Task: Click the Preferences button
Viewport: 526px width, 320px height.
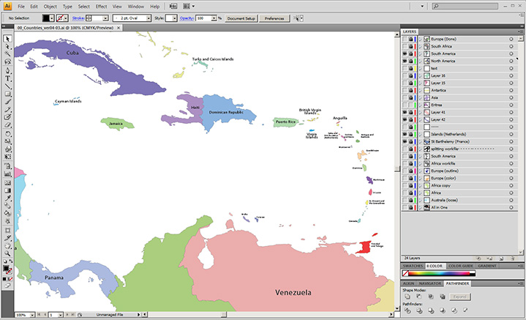Action: [274, 18]
